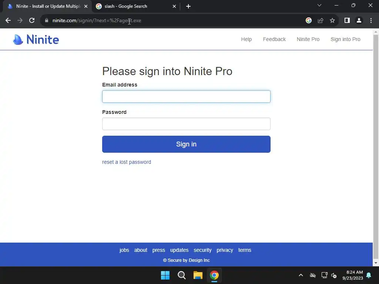This screenshot has height=284, width=379.
Task: Open the notifications bell
Action: [x=369, y=275]
